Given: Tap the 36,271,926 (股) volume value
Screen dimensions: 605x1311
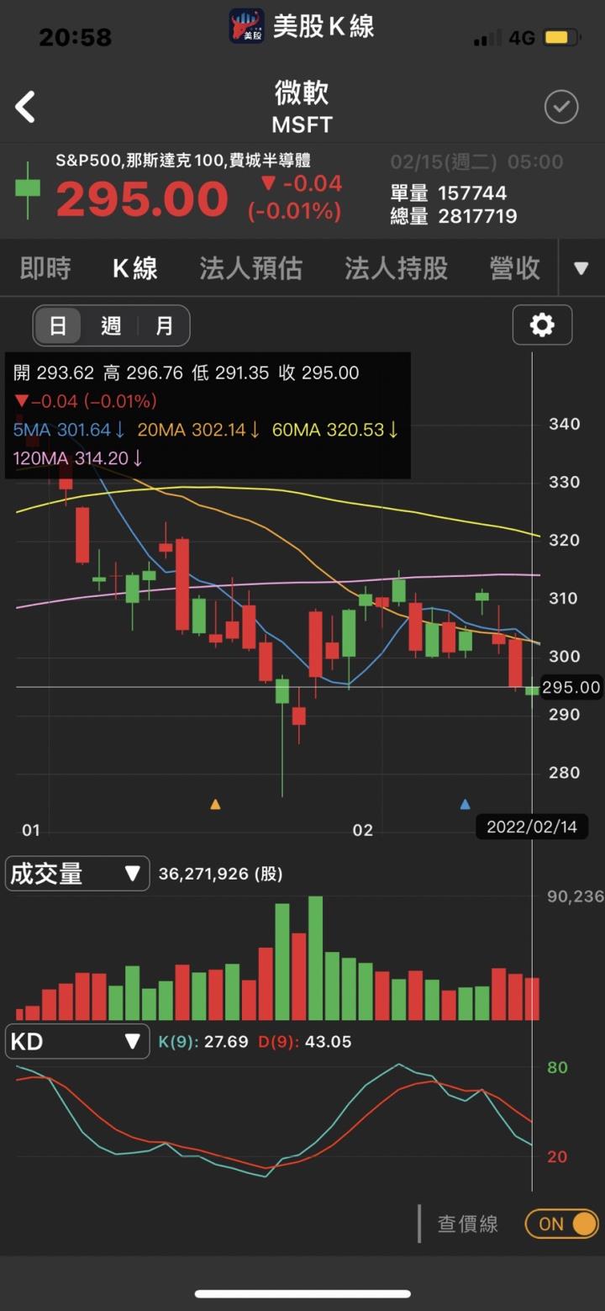Looking at the screenshot, I should (220, 874).
